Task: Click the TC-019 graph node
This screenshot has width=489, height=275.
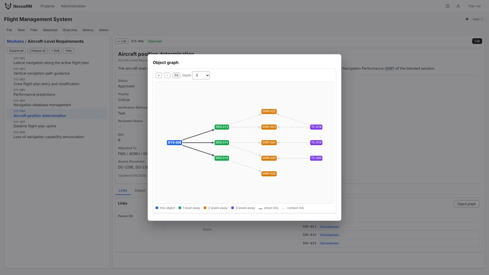Action: pos(316,143)
